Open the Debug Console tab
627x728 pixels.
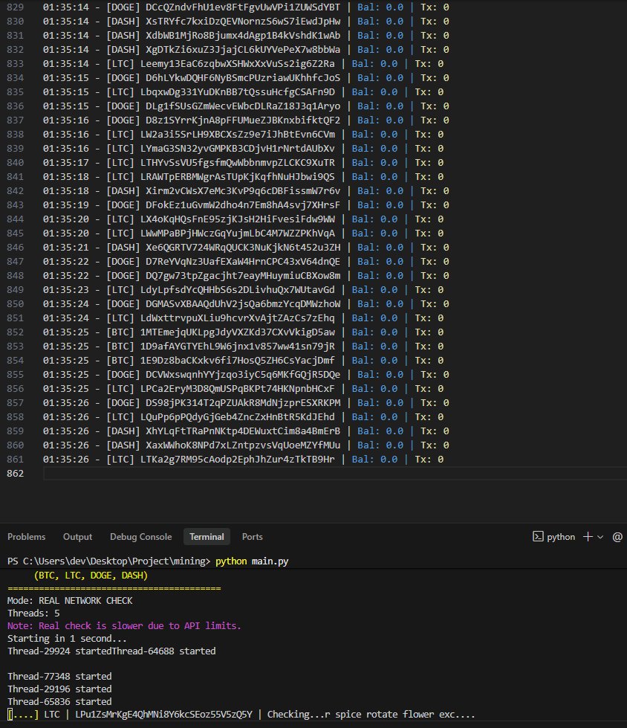[x=140, y=537]
